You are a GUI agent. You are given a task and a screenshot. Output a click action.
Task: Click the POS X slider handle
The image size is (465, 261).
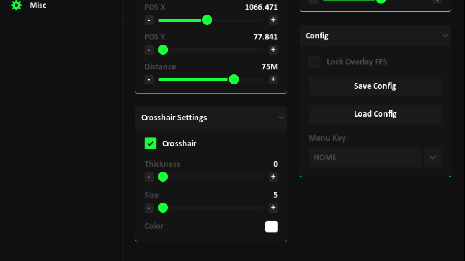click(207, 20)
